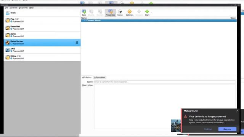The image size is (244, 137).
Task: Focus the snapshot Name input field
Action: pos(165,82)
